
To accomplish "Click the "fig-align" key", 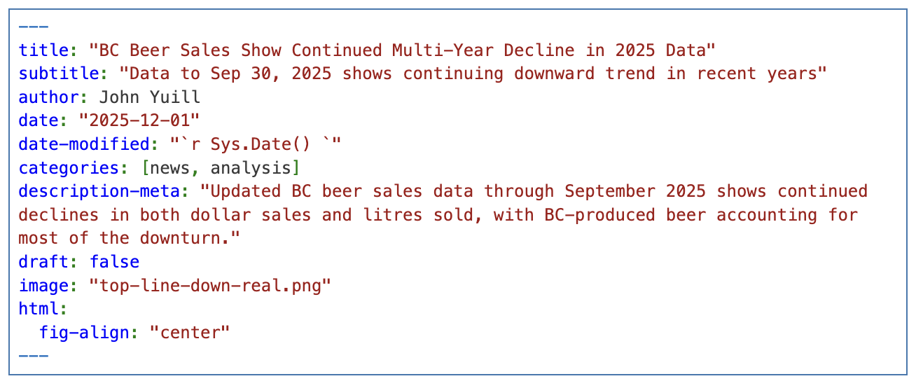I will (83, 332).
